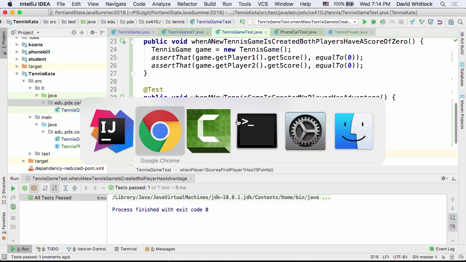The width and height of the screenshot is (466, 262).
Task: Click the Revert purple arrow icon
Action: click(440, 22)
